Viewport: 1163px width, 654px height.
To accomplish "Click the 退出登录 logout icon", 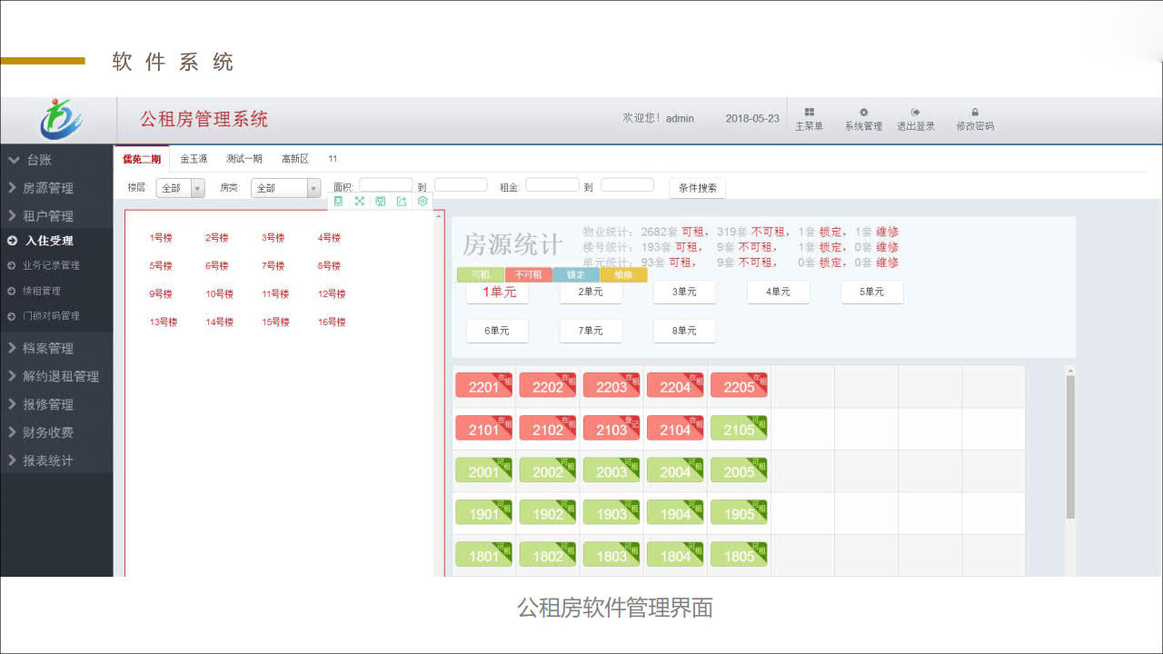I will pos(915,113).
